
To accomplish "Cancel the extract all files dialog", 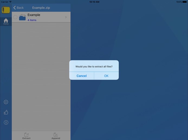I will pyautogui.click(x=82, y=76).
